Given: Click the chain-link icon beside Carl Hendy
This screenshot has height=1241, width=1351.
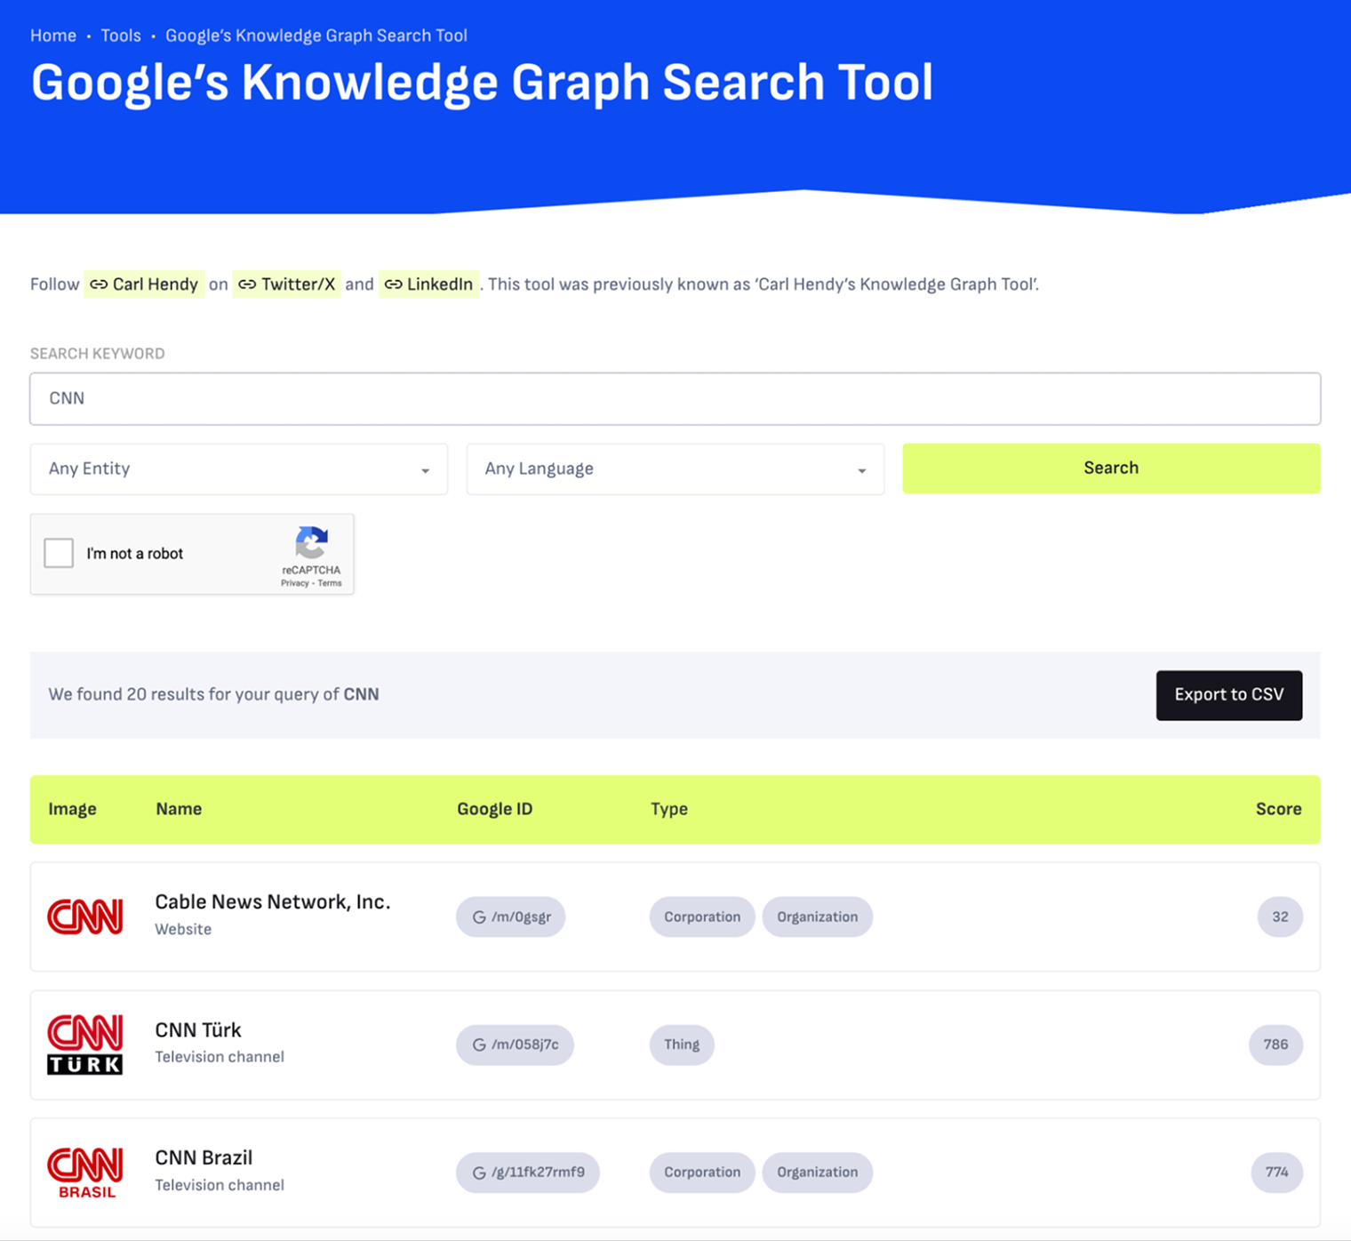Looking at the screenshot, I should [x=99, y=284].
